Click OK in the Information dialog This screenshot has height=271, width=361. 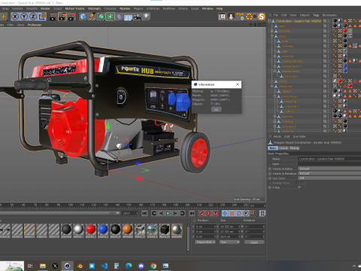point(216,109)
